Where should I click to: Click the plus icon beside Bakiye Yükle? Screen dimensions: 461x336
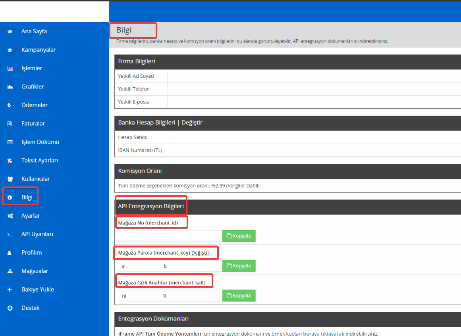pos(10,290)
